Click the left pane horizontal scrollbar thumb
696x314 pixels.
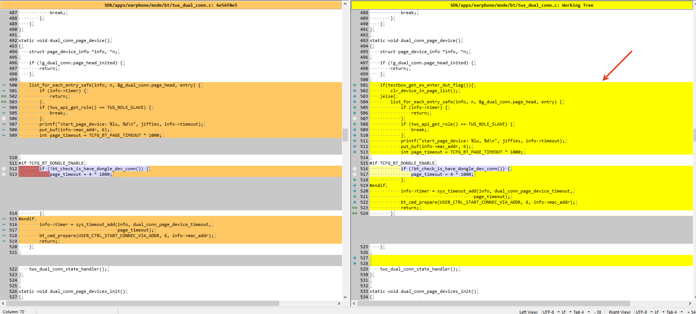[x=142, y=303]
